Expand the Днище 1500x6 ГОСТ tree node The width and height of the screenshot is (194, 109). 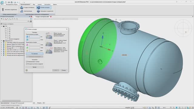tap(2, 44)
